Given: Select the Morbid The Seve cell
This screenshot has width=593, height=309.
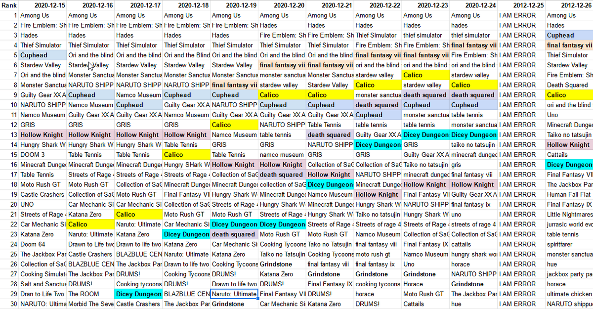Looking at the screenshot, I should coord(91,304).
